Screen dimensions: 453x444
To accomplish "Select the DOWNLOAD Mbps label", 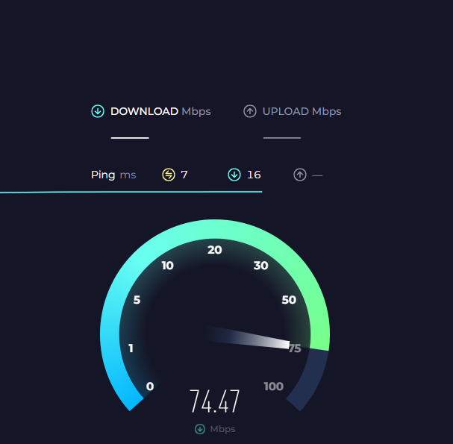I will pyautogui.click(x=160, y=111).
